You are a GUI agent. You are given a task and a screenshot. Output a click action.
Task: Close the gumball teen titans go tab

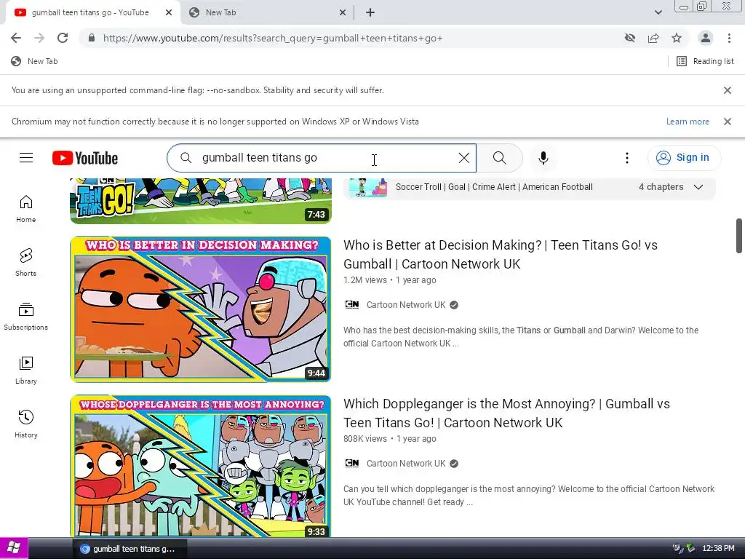pos(169,13)
